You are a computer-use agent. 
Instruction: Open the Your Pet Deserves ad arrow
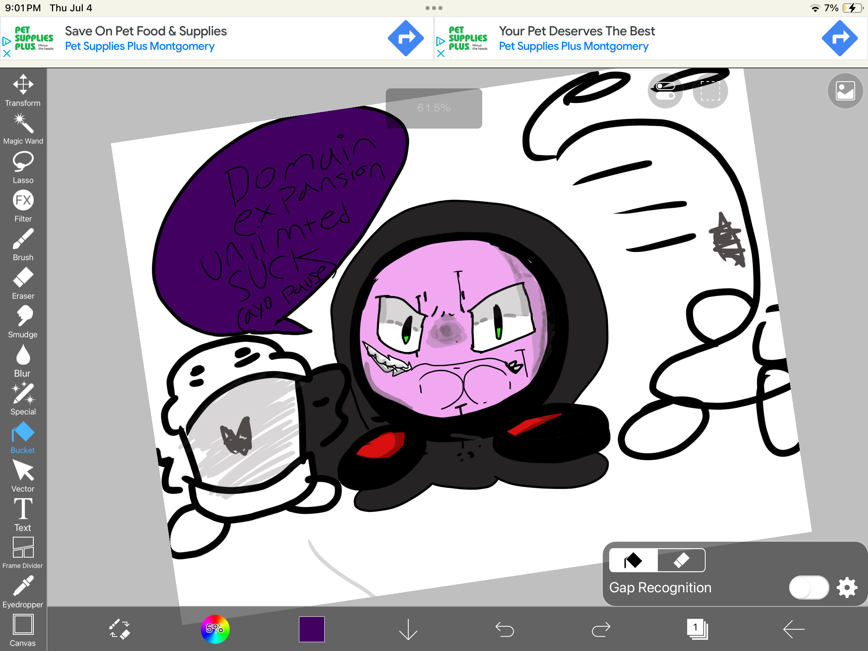(840, 39)
